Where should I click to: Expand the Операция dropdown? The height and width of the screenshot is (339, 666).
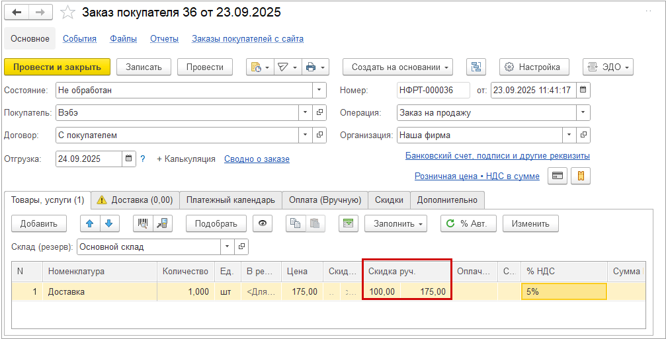(x=583, y=113)
